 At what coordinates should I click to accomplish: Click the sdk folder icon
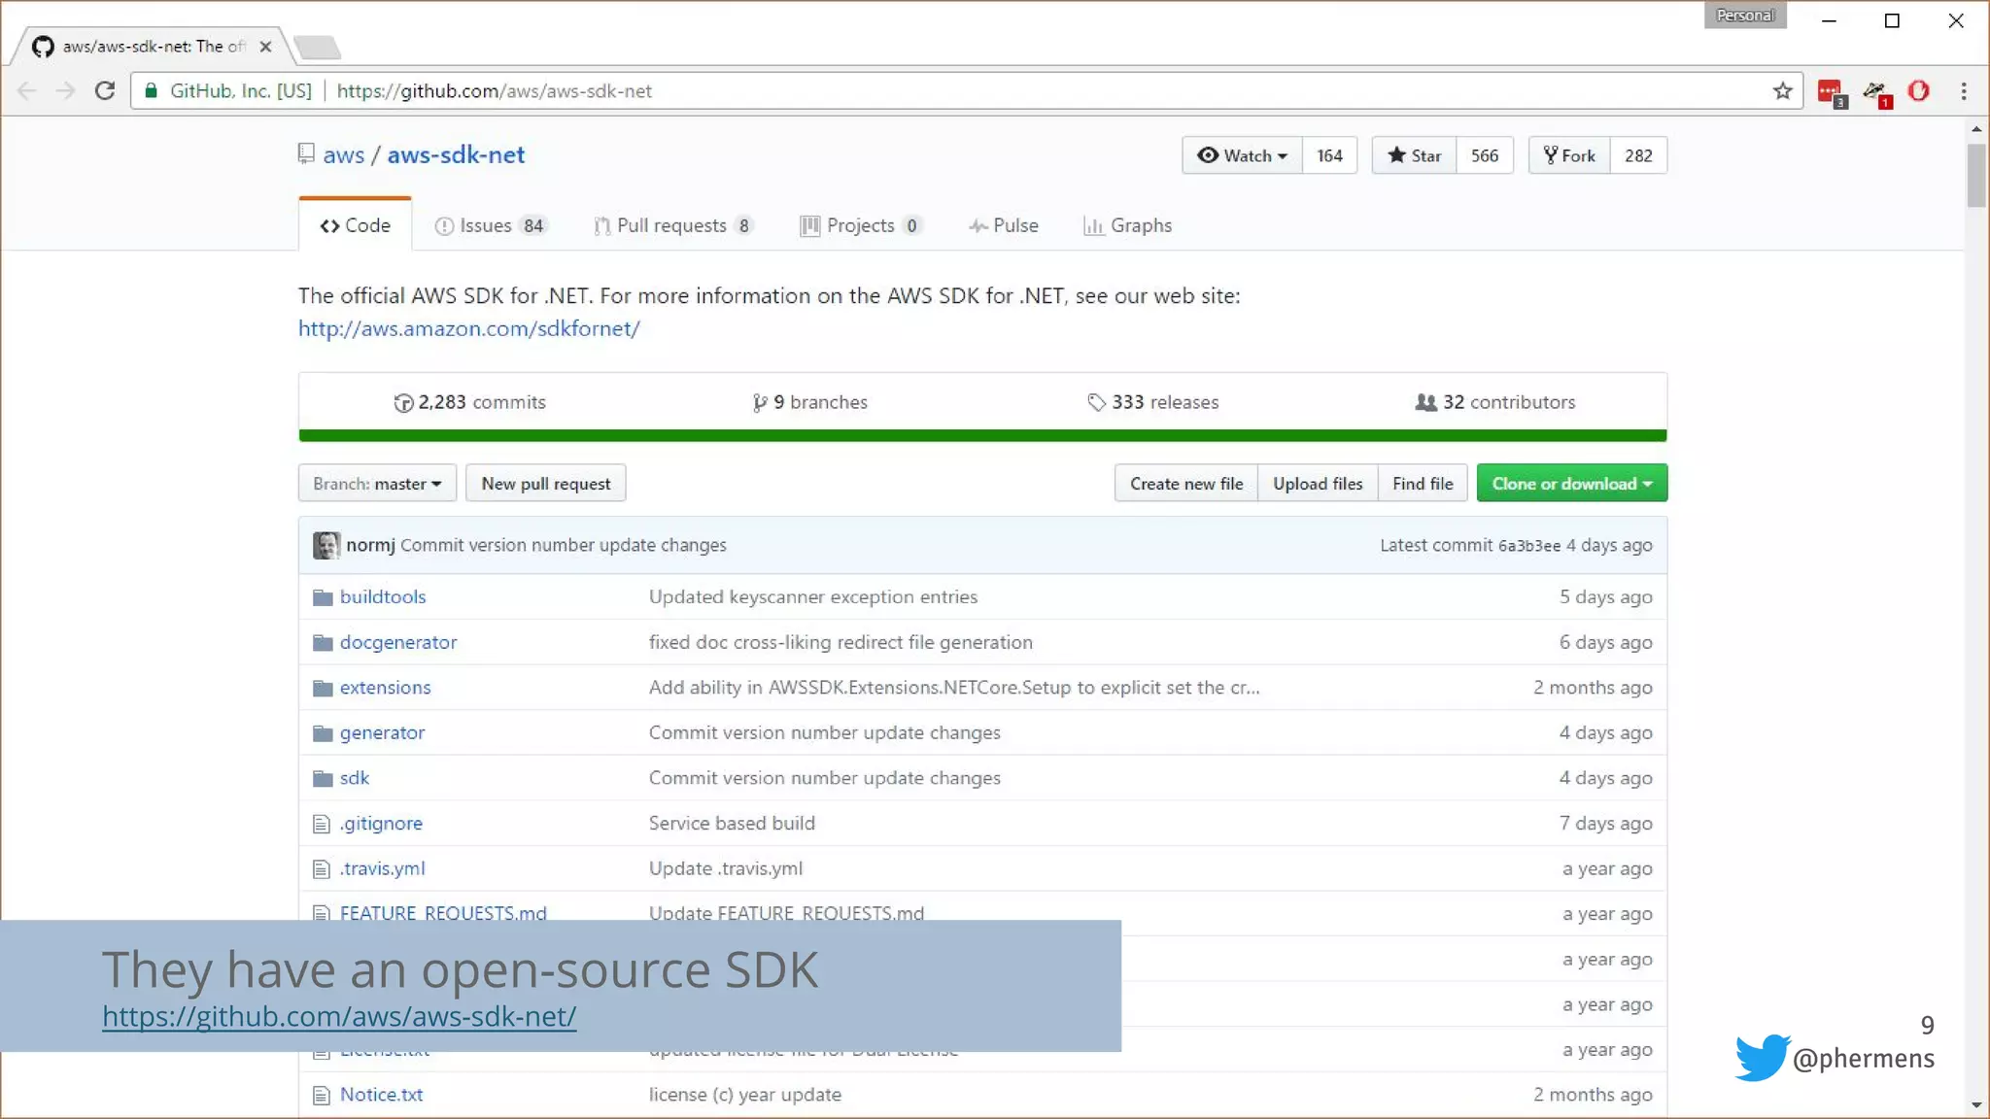tap(323, 778)
